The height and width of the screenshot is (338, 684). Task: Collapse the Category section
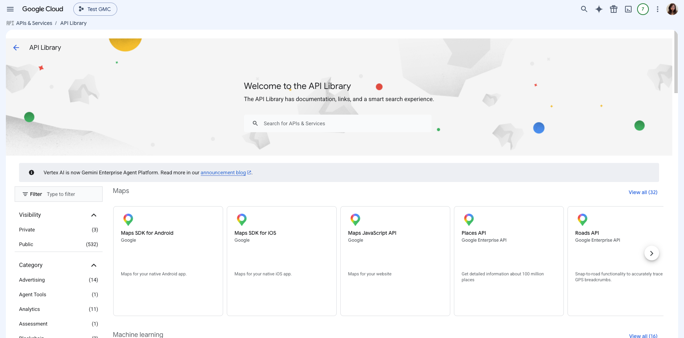tap(94, 265)
